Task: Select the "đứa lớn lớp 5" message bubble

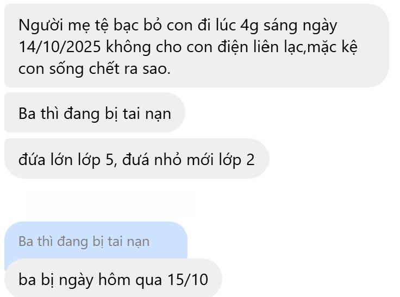Action: pyautogui.click(x=137, y=159)
